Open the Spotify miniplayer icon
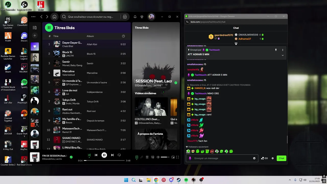Screen dimensions: 327x184 pyautogui.click(x=173, y=157)
